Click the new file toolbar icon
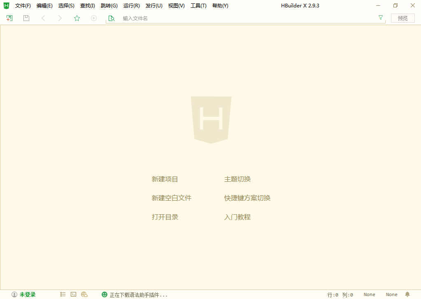The image size is (421, 299). point(9,18)
